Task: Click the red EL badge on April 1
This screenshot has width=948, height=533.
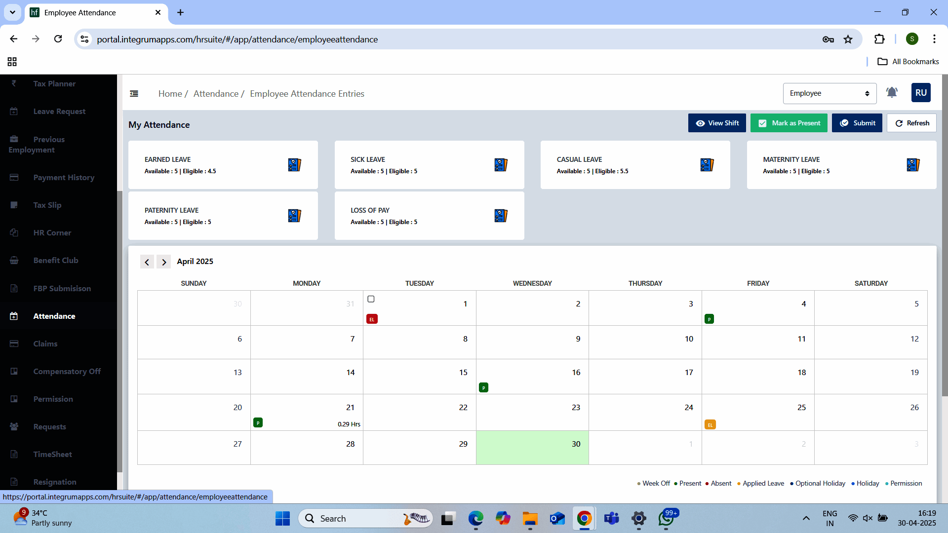Action: coord(372,319)
